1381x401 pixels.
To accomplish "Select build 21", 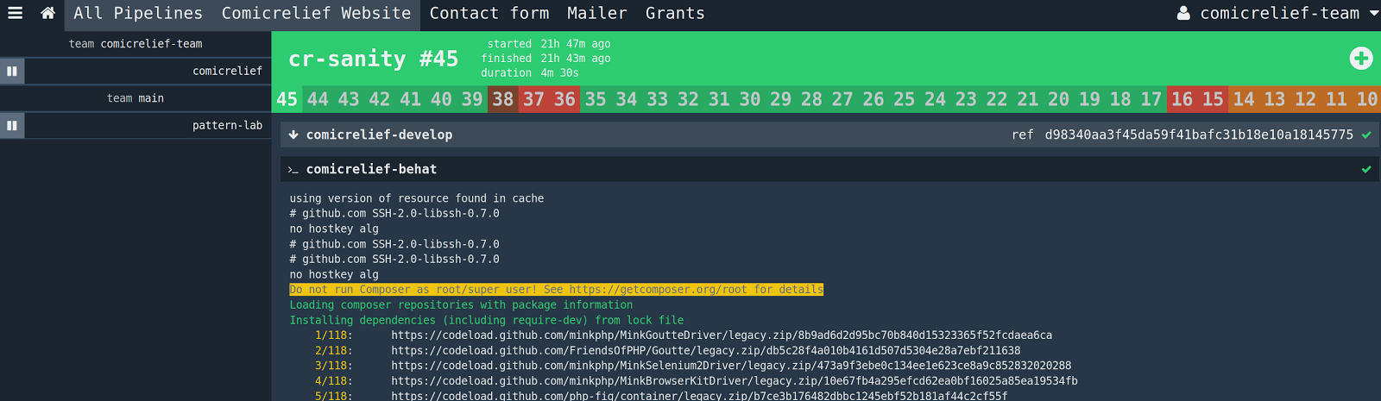I will pos(1028,99).
